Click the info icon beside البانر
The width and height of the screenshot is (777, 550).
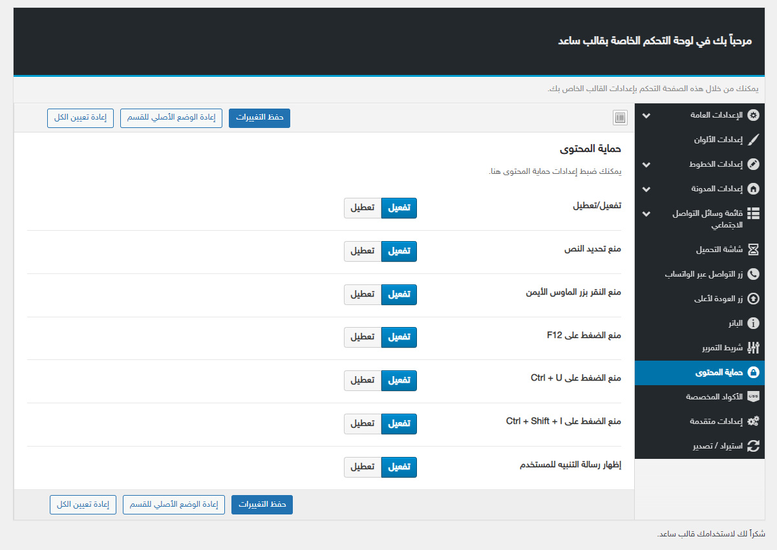click(753, 323)
